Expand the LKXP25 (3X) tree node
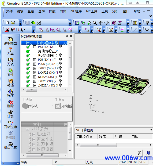Screen dimensions: 153x166 (x=35, y=73)
